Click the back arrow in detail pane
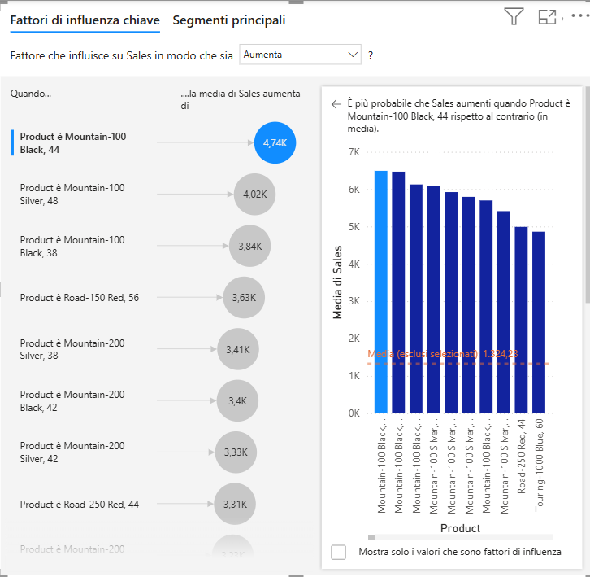 pos(336,104)
